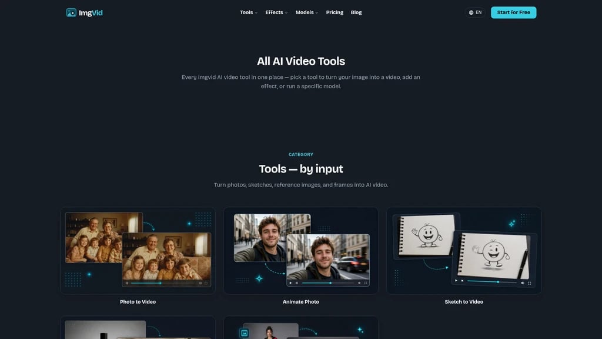Click progress bar in Sketch to Video preview
This screenshot has width=602, height=339.
pyautogui.click(x=492, y=282)
